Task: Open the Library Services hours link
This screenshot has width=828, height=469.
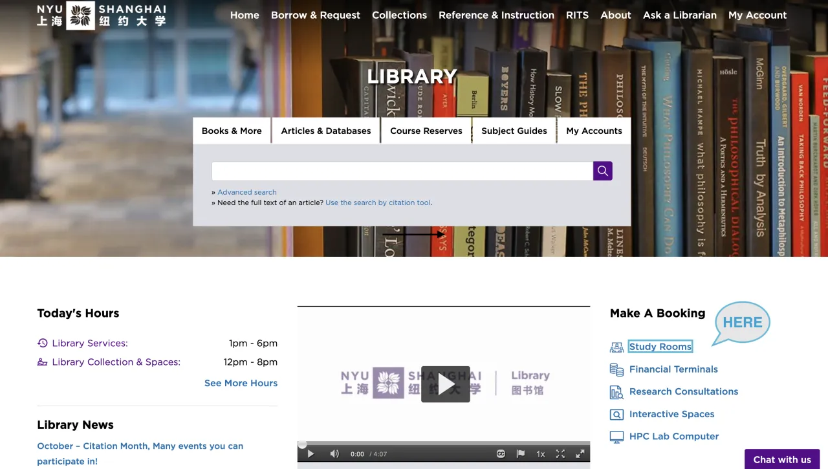Action: [x=90, y=343]
